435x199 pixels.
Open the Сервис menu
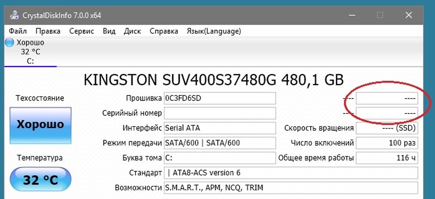(x=82, y=31)
